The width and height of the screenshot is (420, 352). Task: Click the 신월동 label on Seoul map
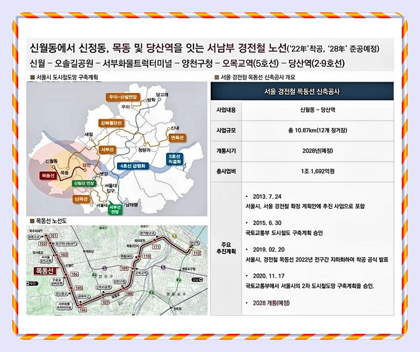click(x=51, y=161)
